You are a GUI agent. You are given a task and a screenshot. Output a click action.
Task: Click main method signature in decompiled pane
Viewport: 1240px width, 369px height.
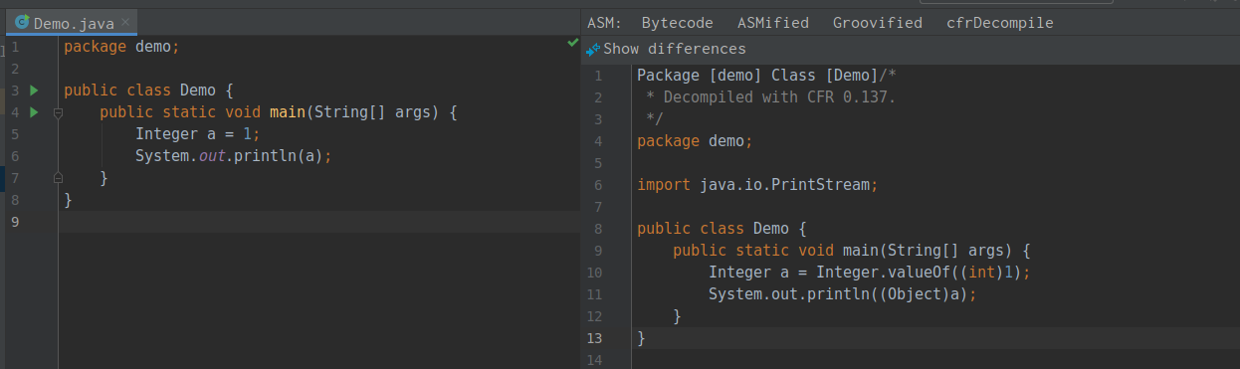click(852, 251)
